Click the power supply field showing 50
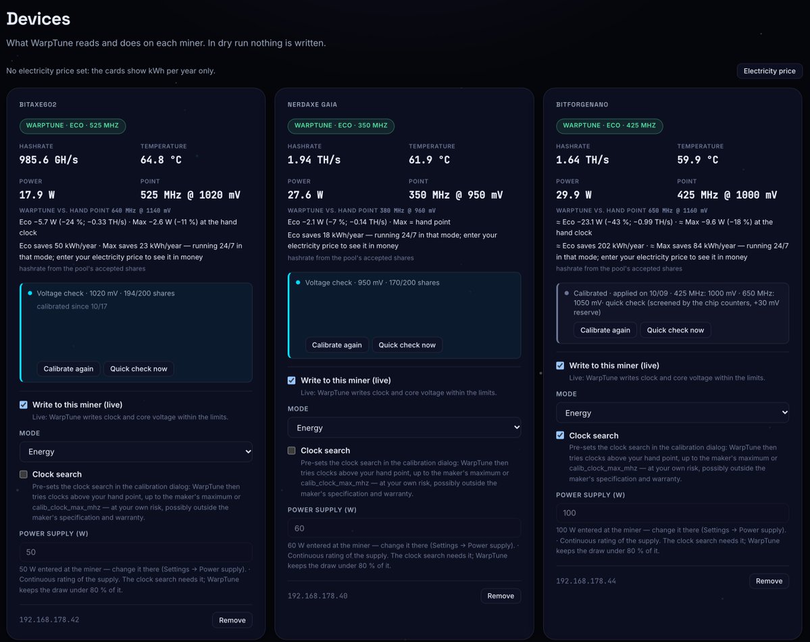 pyautogui.click(x=136, y=552)
